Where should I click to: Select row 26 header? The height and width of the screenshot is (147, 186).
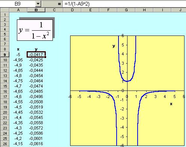point(5,144)
